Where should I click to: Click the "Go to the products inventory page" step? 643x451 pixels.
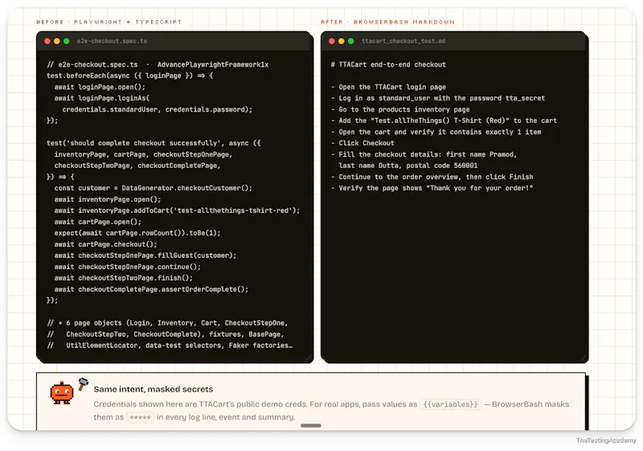(x=400, y=109)
